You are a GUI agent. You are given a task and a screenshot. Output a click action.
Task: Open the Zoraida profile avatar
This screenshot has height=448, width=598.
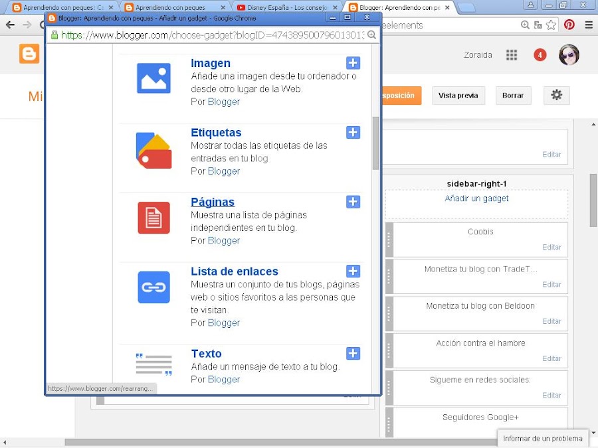coord(569,54)
